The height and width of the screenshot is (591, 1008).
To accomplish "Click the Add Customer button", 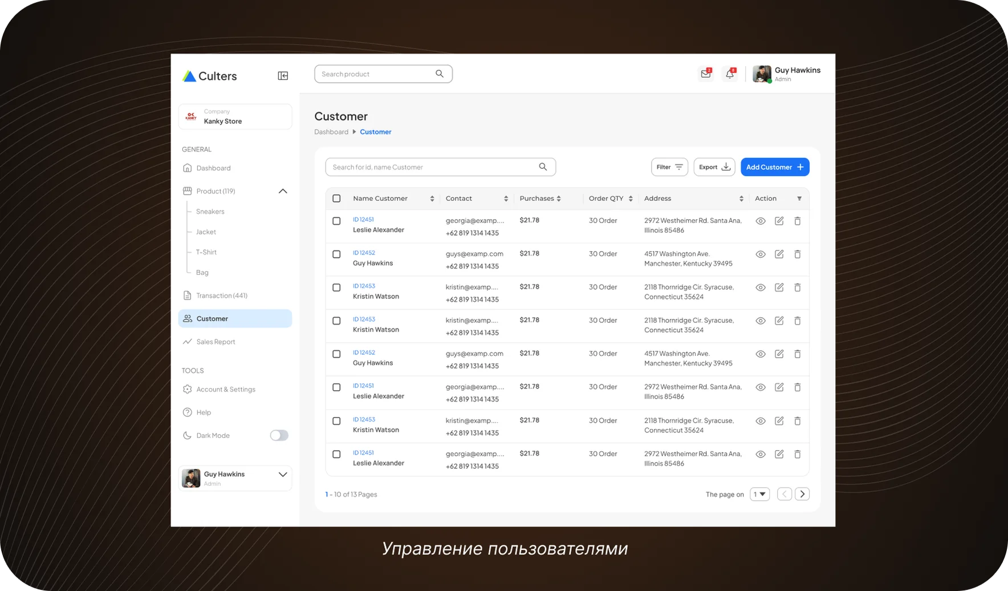I will point(775,167).
